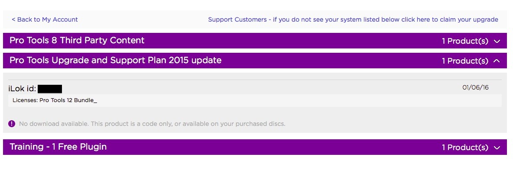Click the purple exclamation info icon
The image size is (513, 170).
click(11, 124)
